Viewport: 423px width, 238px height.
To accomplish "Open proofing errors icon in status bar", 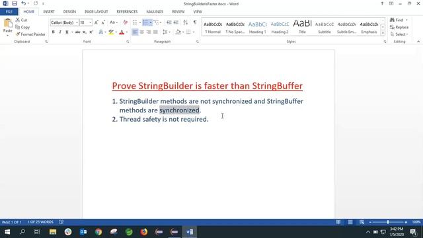I will (x=61, y=222).
